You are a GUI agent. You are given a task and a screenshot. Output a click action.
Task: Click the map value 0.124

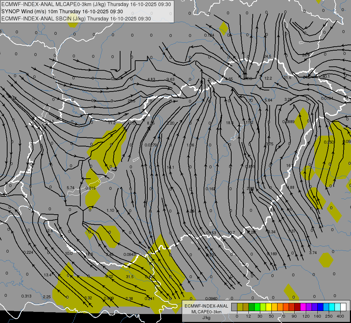tap(209, 36)
